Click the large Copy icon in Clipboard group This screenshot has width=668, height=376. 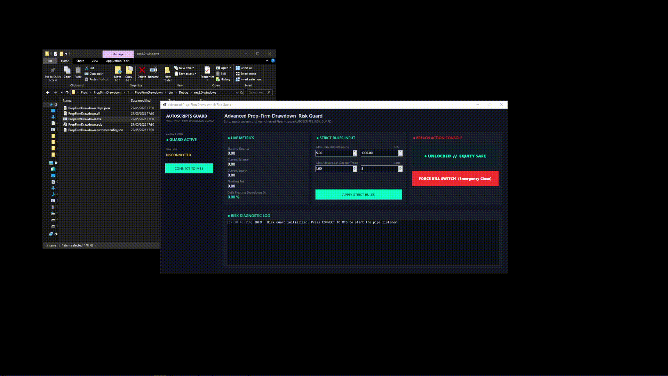67,72
